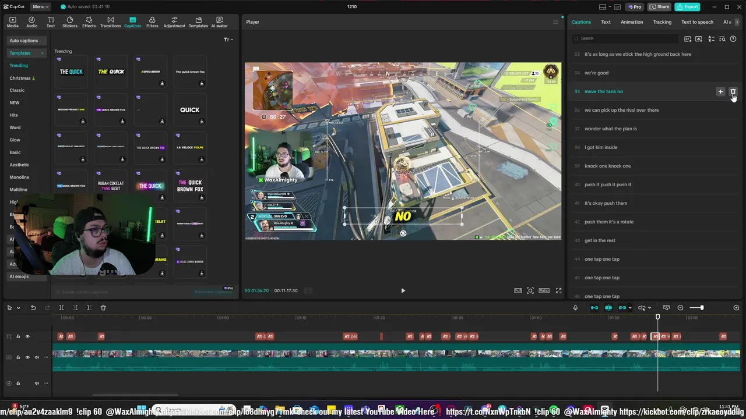Hide the video track eye icon
Screen dimensions: 746x419
pyautogui.click(x=27, y=357)
